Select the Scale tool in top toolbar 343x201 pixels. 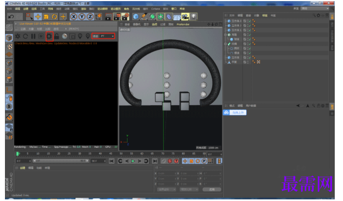click(x=46, y=16)
